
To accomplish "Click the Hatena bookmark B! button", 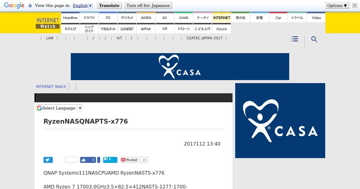I will click(110, 160).
